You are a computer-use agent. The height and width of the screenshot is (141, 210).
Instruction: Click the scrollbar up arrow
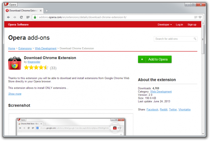[x=203, y=23]
